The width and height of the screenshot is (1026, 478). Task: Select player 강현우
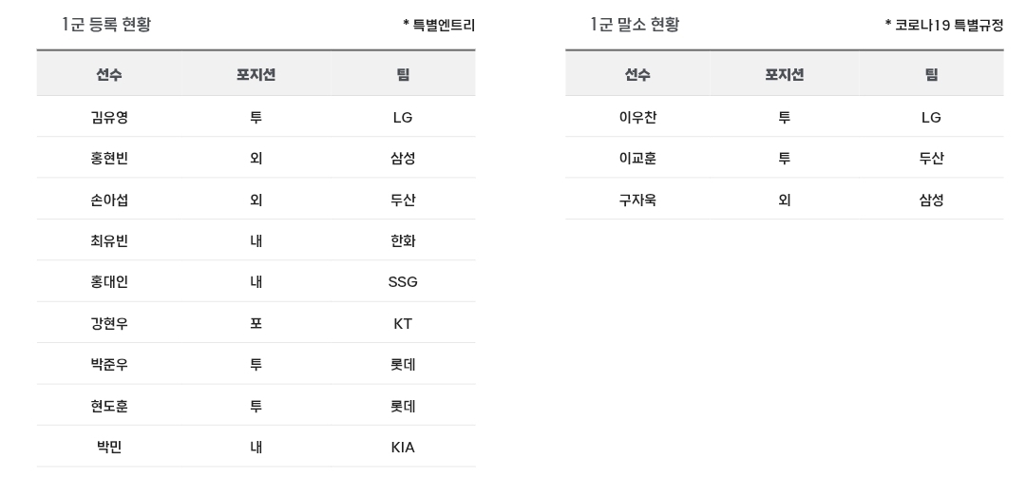pos(109,324)
